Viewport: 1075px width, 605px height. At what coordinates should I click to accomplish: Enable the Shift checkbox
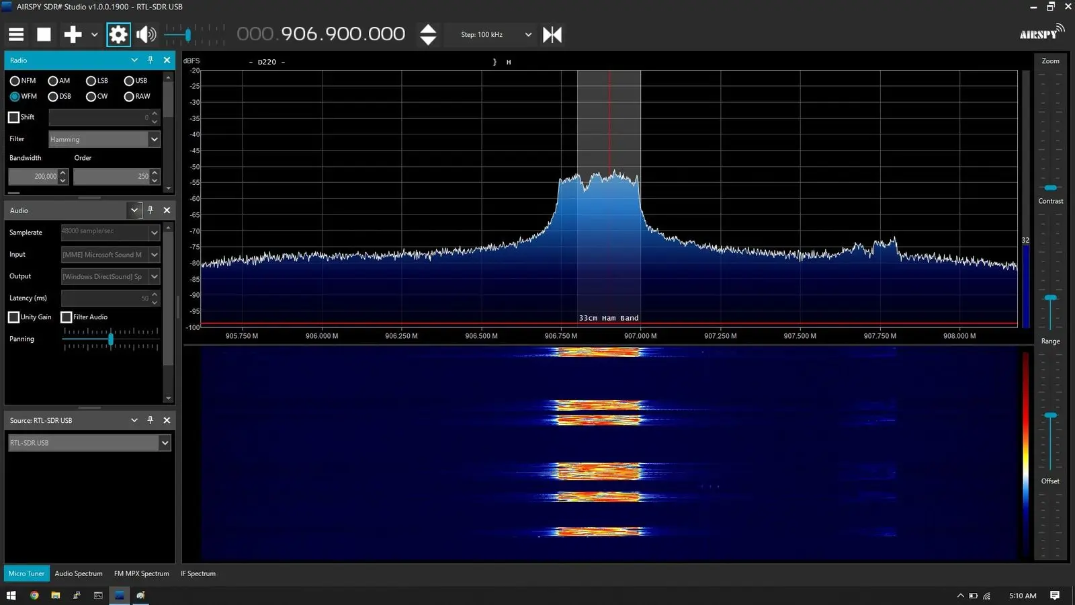[13, 117]
